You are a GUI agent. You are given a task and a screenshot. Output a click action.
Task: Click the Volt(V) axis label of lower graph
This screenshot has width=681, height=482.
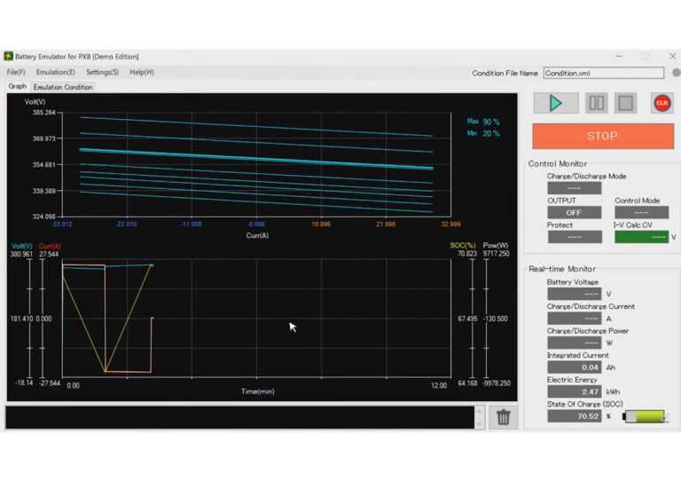(22, 246)
